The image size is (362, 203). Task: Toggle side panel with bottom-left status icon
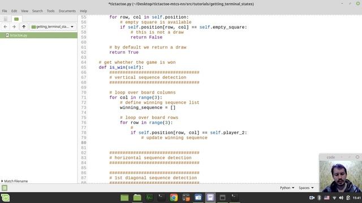(x=5, y=188)
